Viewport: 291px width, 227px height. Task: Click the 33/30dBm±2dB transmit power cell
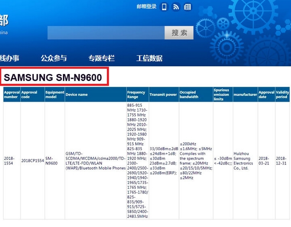164,161
